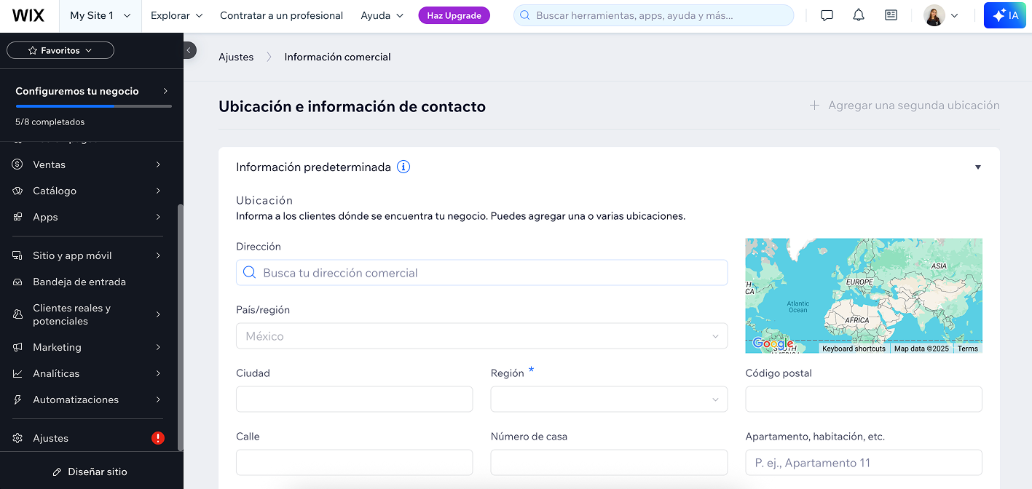This screenshot has height=489, width=1032.
Task: Open the Ventas menu item
Action: [x=87, y=164]
